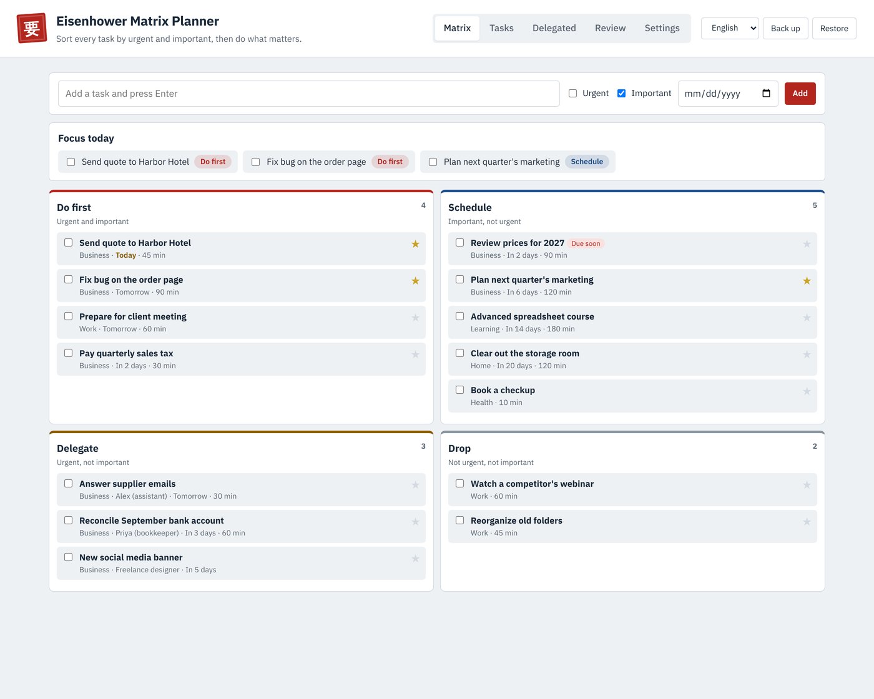Star the New social media banner task
The width and height of the screenshot is (874, 699).
[415, 559]
